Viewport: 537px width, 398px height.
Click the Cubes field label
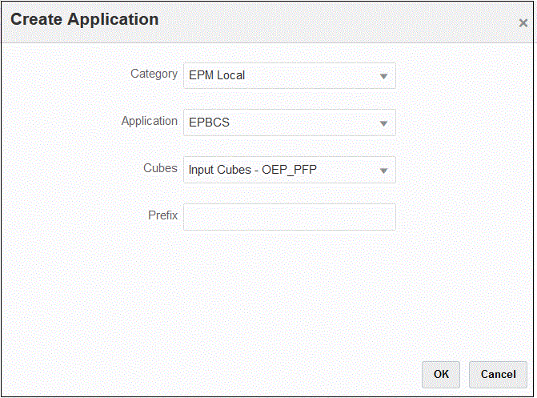pyautogui.click(x=160, y=168)
